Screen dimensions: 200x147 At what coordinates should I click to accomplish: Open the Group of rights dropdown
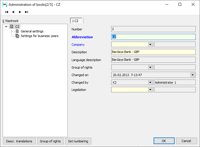coord(150,67)
